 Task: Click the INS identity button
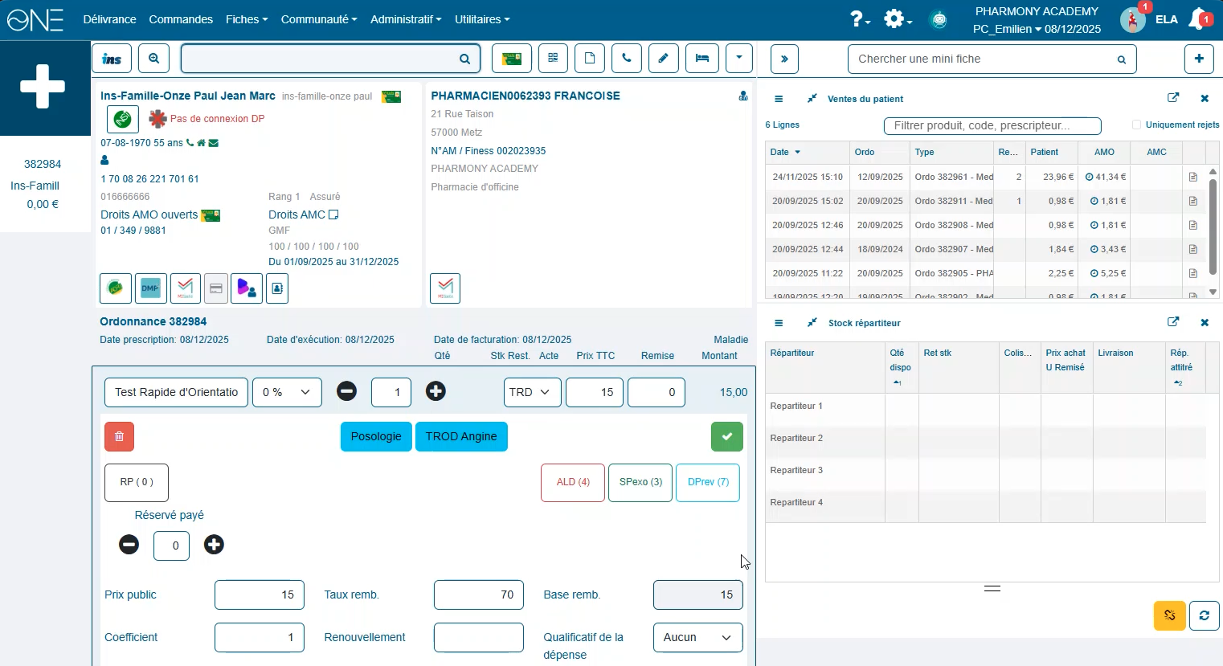[112, 59]
